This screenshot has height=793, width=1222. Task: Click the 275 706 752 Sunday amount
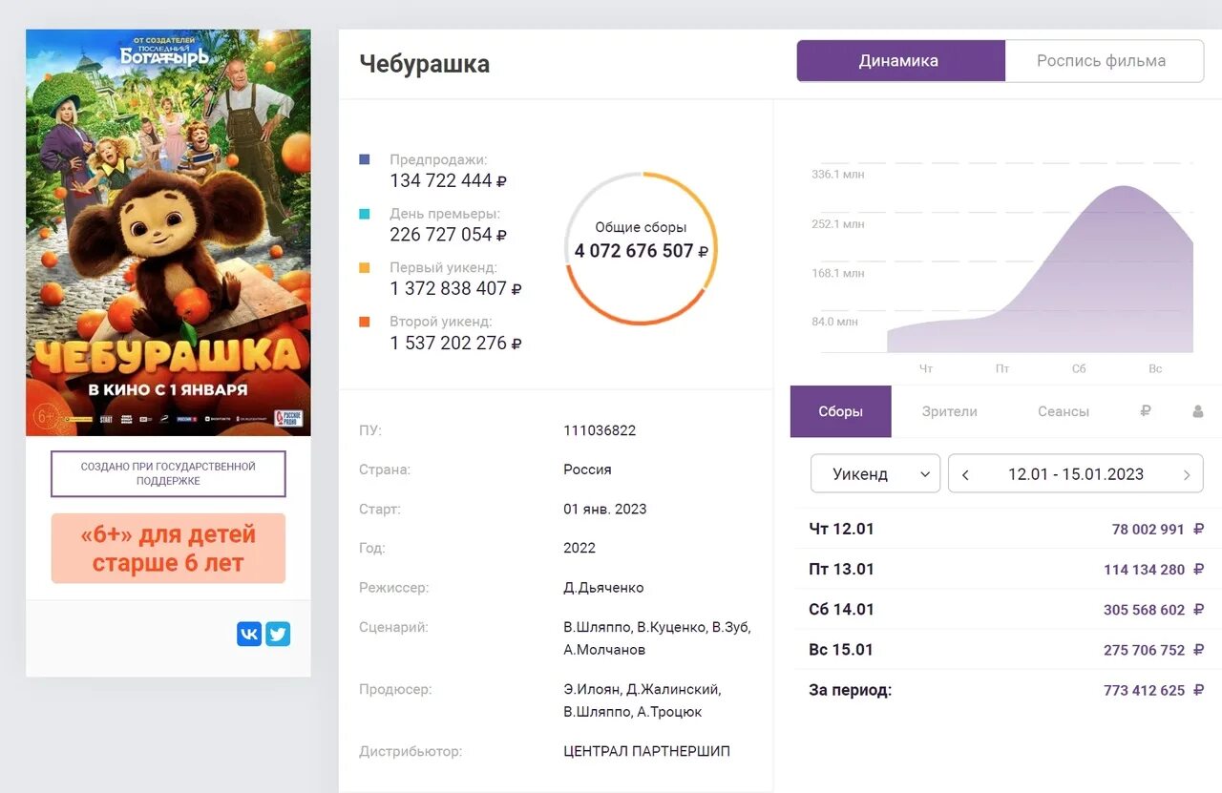tap(1144, 650)
